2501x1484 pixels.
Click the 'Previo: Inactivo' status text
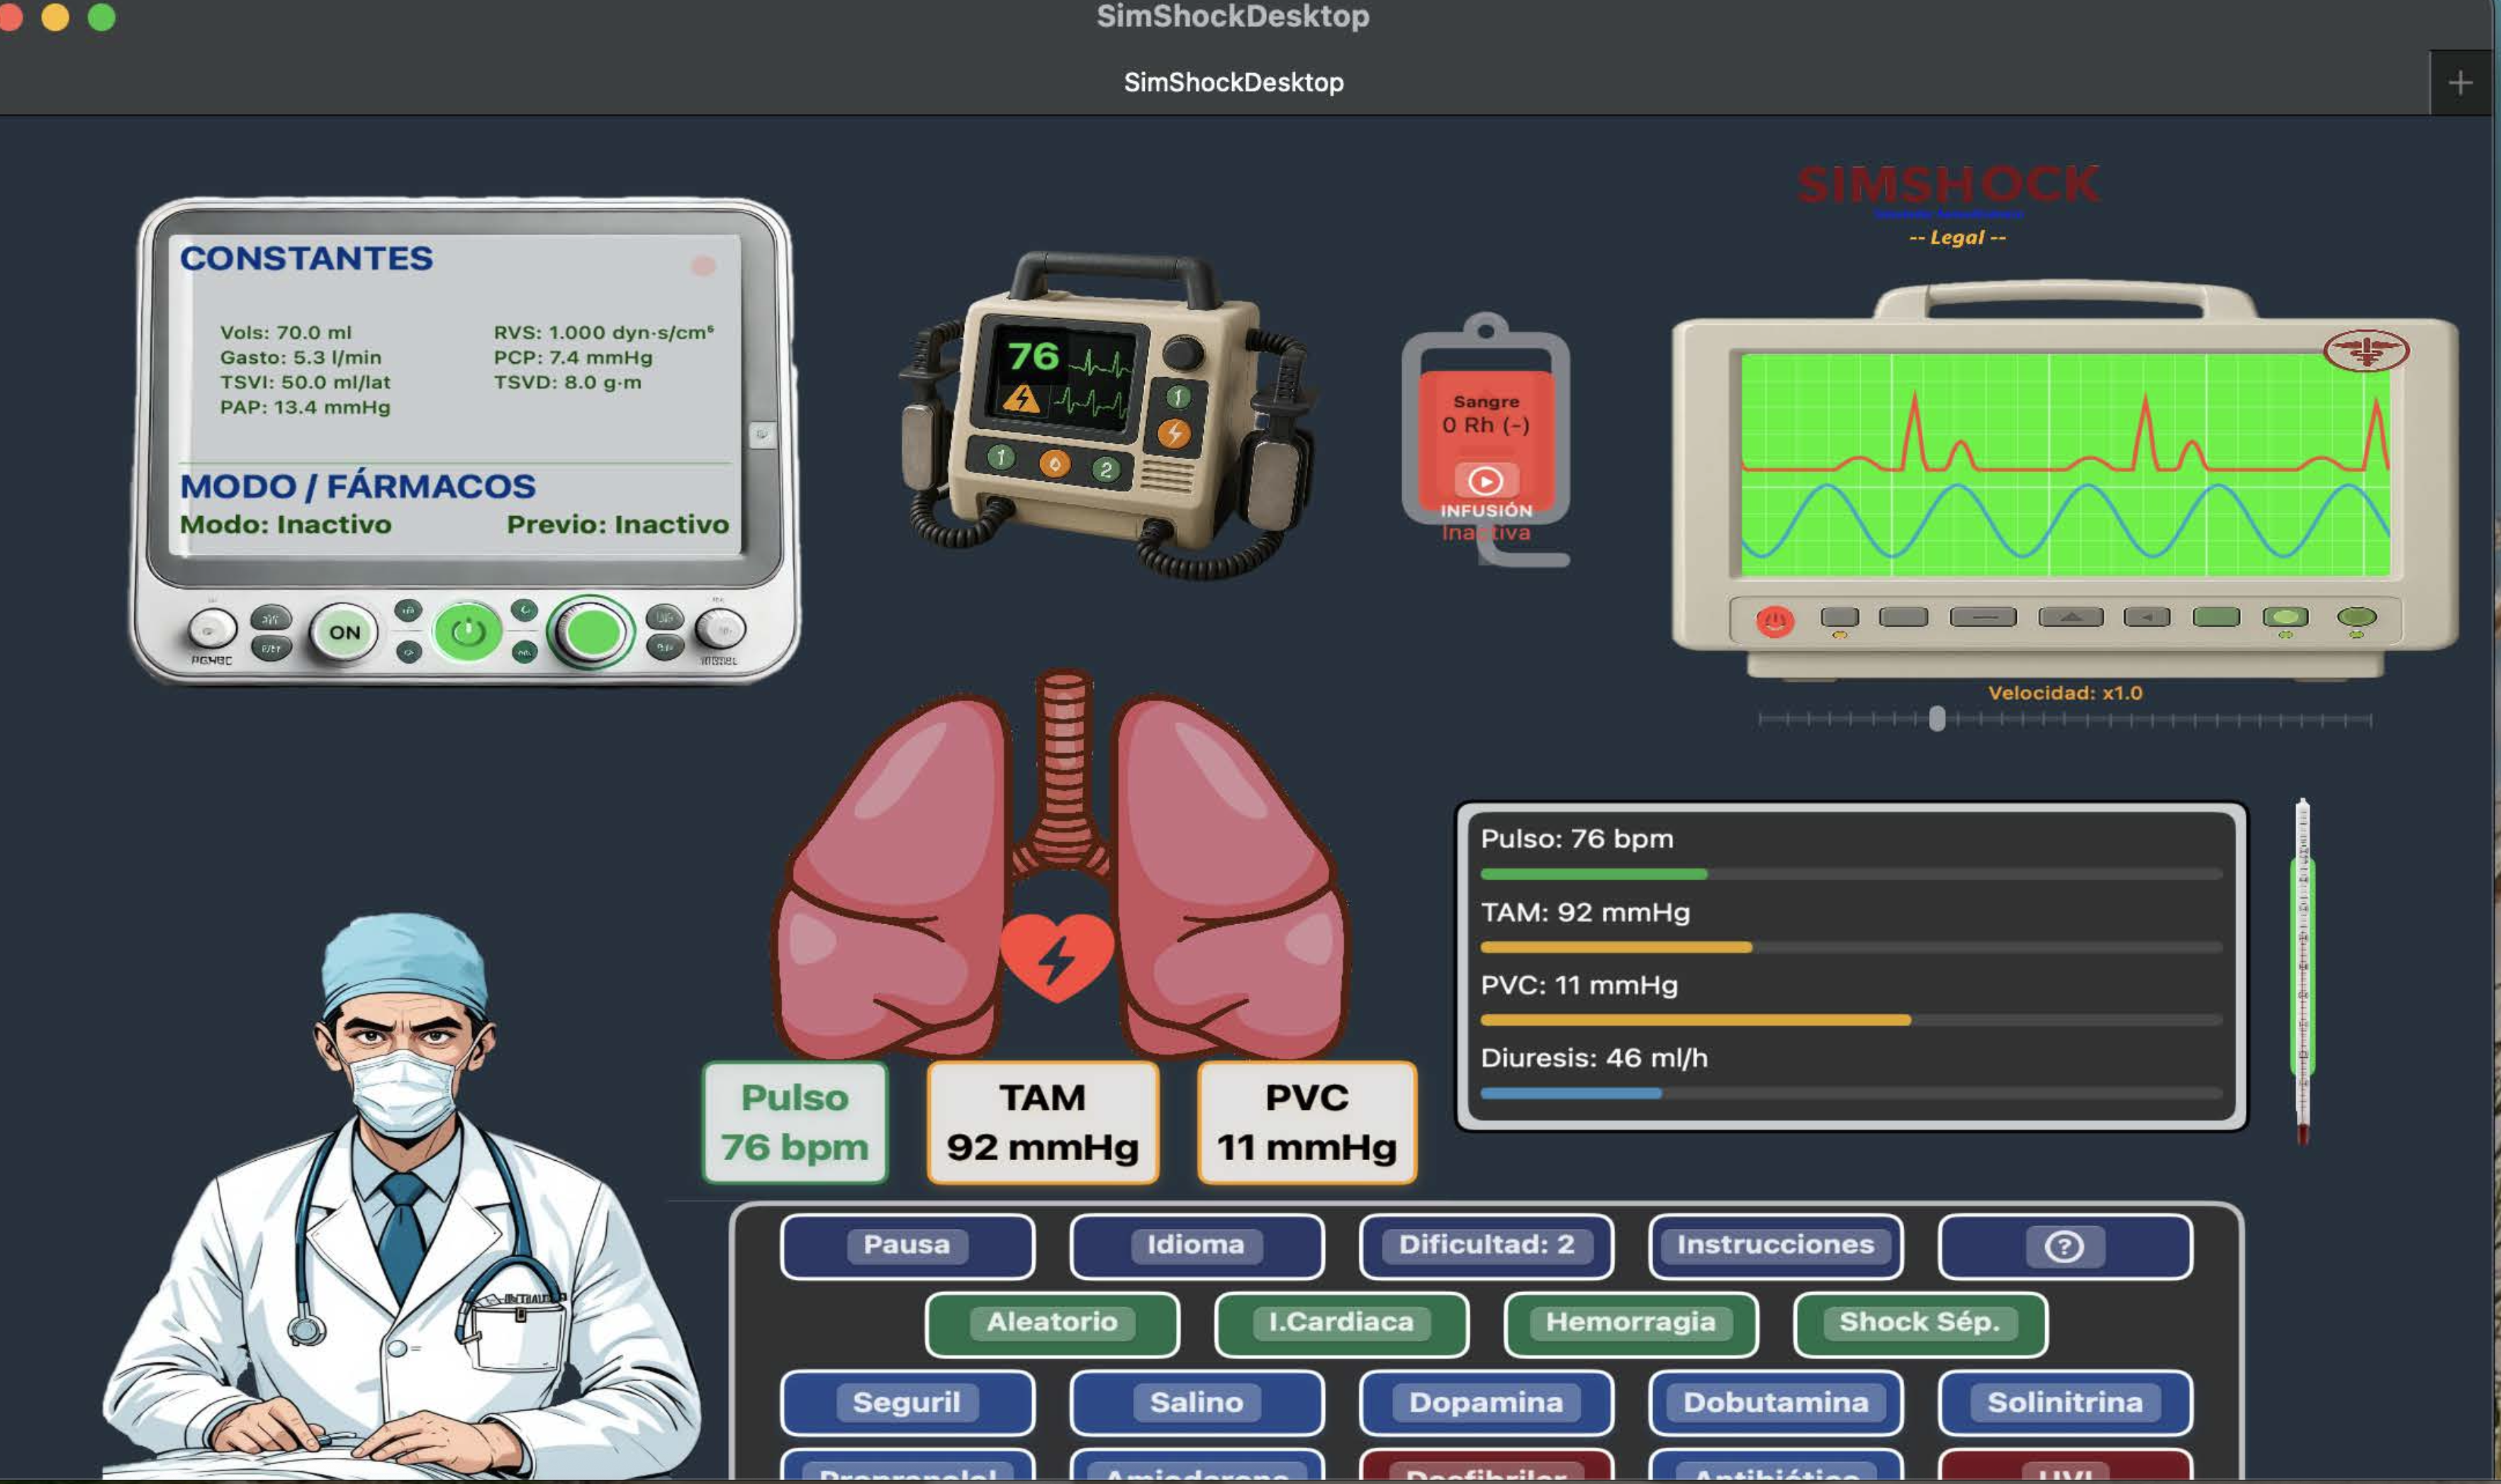tap(617, 525)
